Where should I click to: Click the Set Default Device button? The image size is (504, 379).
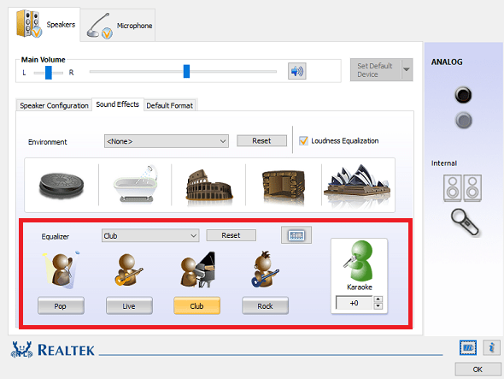[x=375, y=70]
